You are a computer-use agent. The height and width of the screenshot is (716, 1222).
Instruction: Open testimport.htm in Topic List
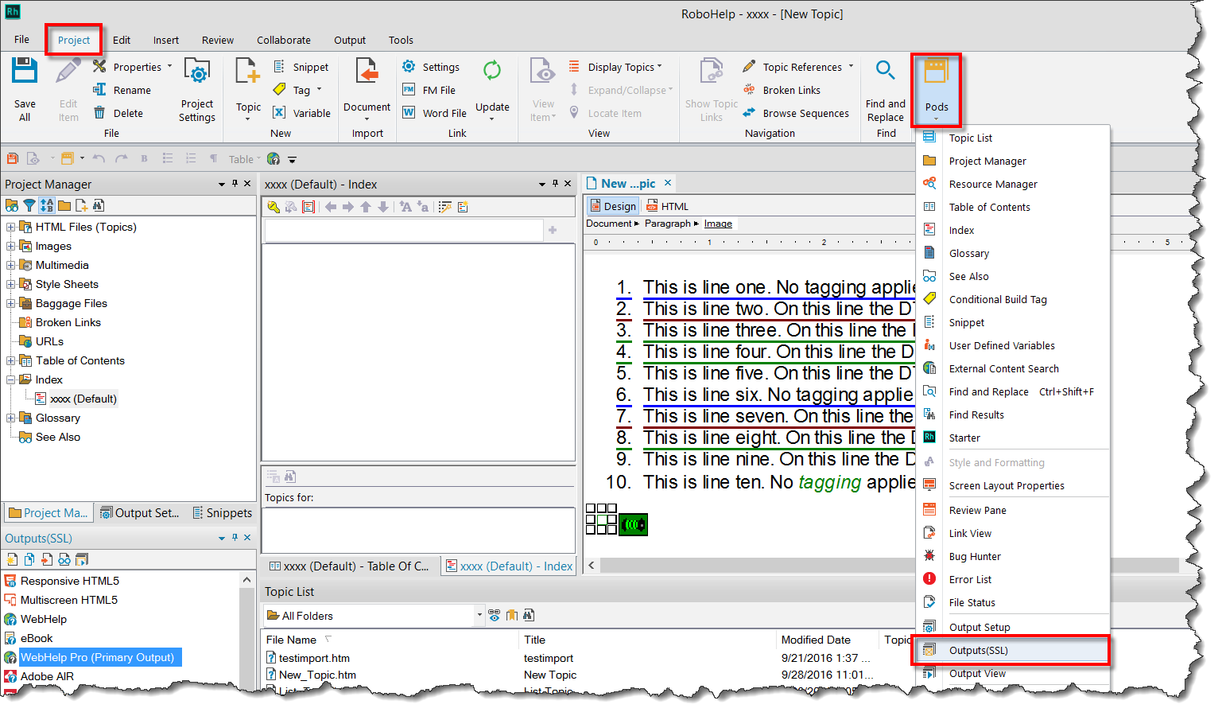click(x=314, y=659)
